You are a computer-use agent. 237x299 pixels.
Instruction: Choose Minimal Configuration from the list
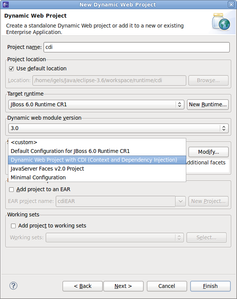click(97, 177)
